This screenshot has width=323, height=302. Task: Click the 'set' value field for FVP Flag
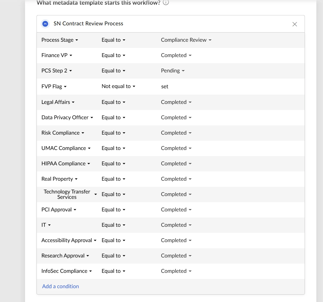pyautogui.click(x=165, y=87)
